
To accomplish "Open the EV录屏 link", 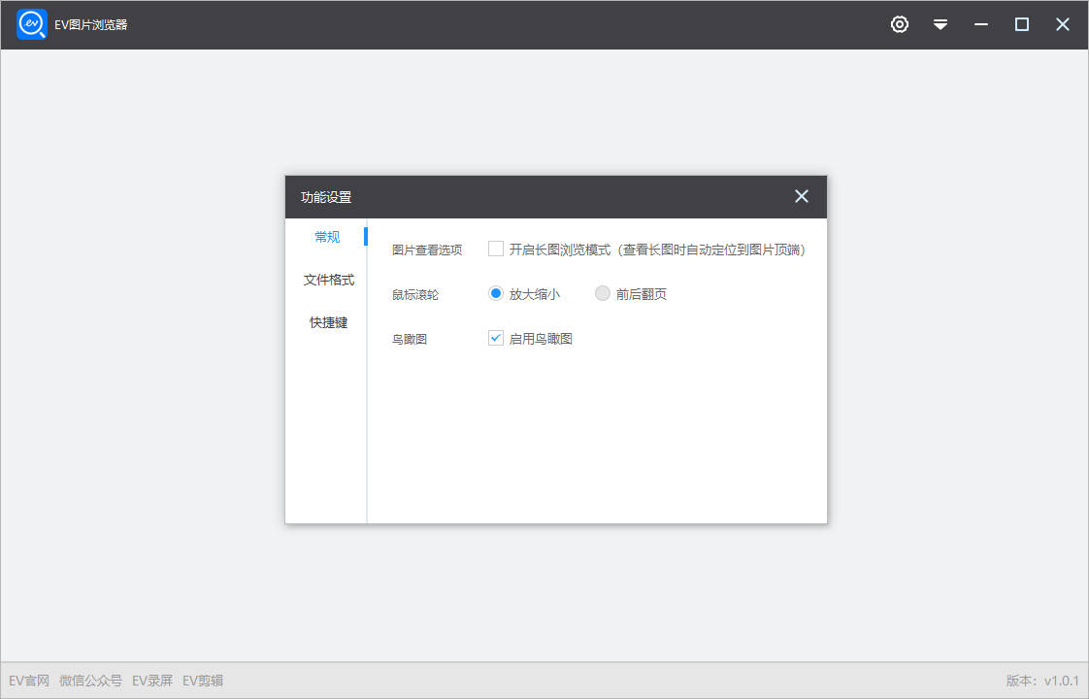I will pos(151,681).
